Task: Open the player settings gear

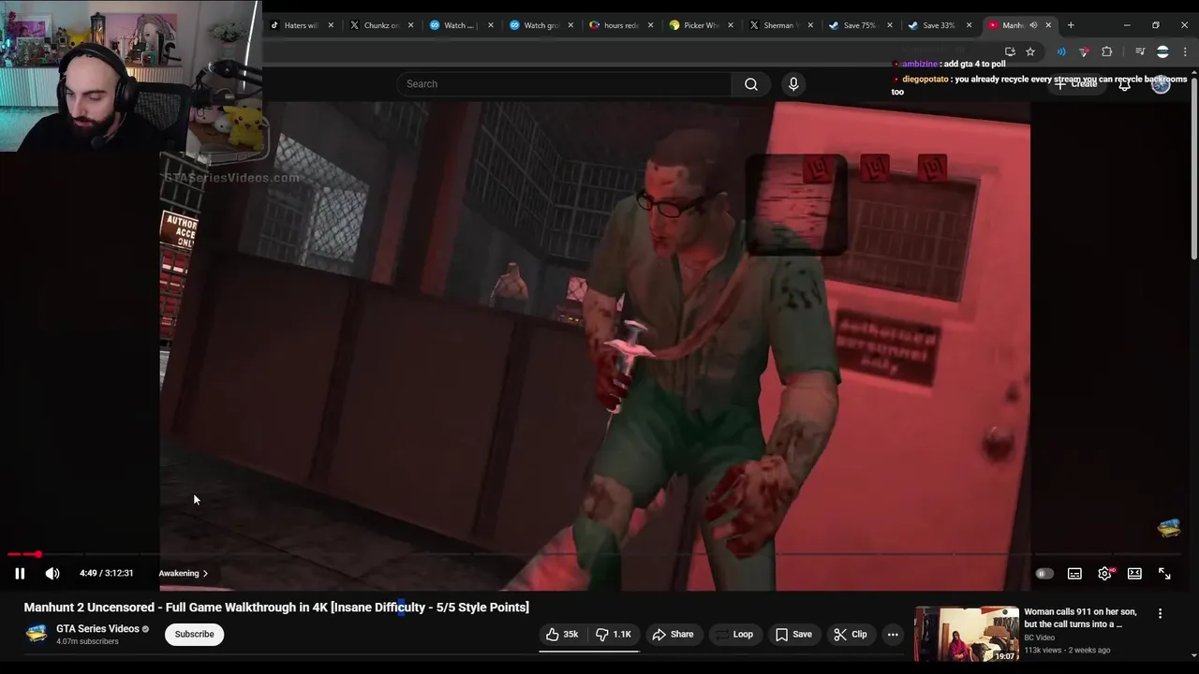Action: coord(1104,573)
